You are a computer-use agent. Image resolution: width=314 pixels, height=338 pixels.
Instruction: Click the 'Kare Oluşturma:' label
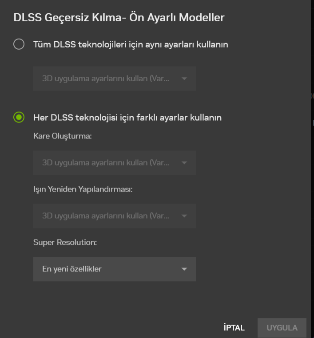coord(63,136)
